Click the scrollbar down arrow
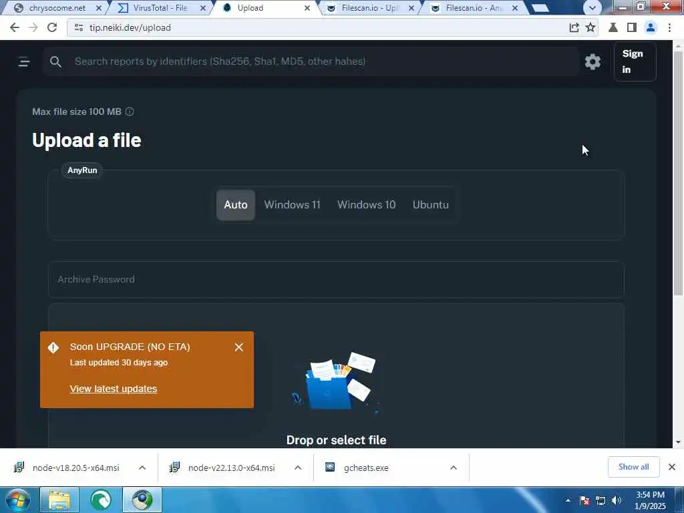Viewport: 684px width, 513px height. [x=678, y=442]
